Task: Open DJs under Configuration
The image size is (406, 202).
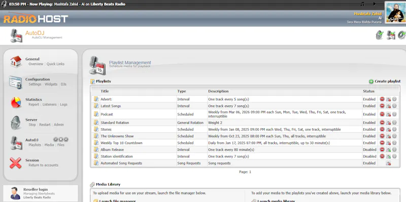Action: point(64,84)
